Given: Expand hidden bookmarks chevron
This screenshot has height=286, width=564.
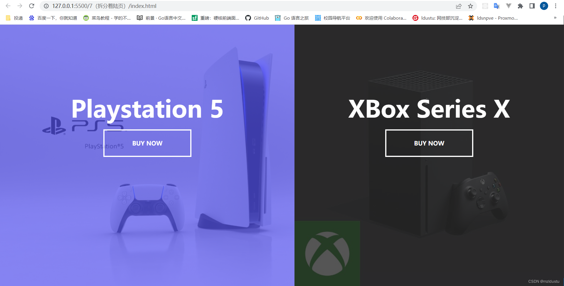Looking at the screenshot, I should [x=555, y=18].
